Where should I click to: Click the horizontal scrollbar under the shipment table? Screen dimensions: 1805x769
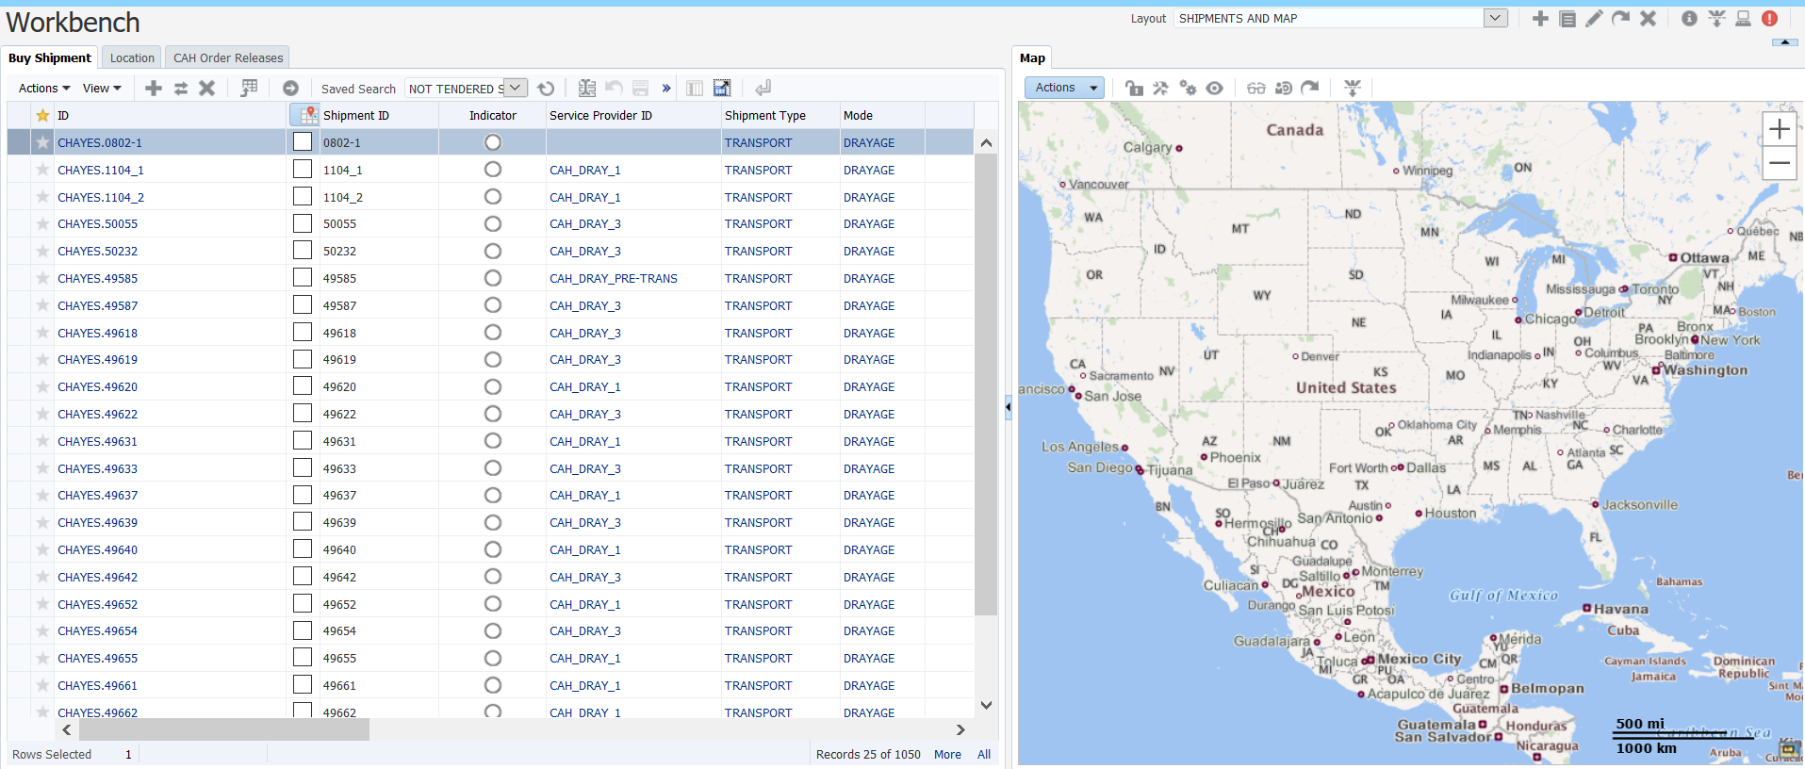pos(224,730)
